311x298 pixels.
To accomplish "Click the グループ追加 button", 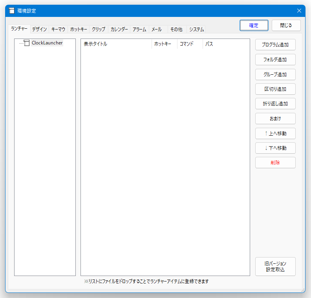I will tap(275, 74).
